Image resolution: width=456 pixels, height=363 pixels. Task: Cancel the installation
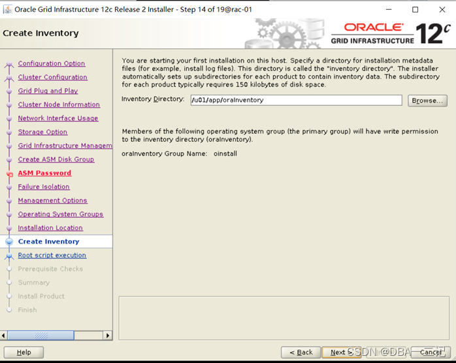431,353
